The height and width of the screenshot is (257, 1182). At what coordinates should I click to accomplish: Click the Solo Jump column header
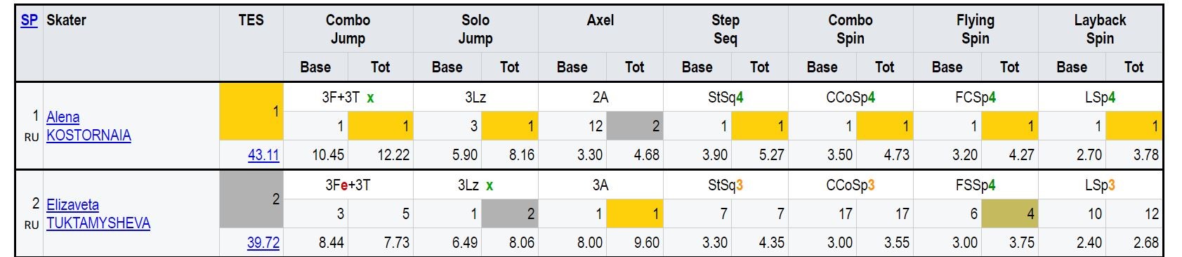[475, 29]
